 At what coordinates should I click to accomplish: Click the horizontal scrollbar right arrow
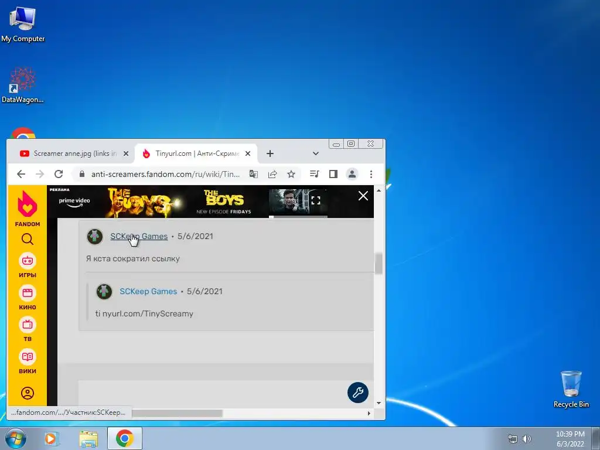(x=369, y=413)
